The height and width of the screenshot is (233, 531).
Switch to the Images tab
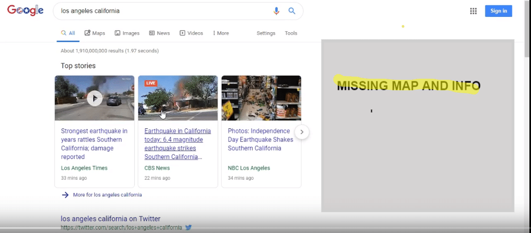127,33
